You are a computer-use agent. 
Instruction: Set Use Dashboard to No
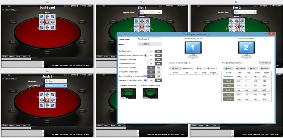pos(151,51)
